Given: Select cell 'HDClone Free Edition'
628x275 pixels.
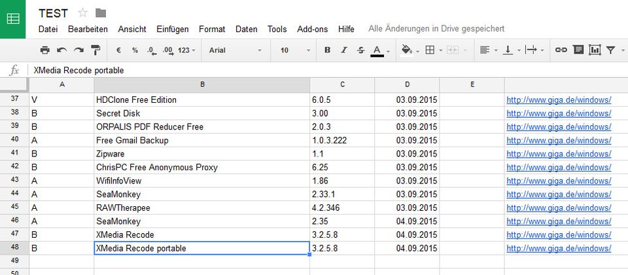Looking at the screenshot, I should [202, 100].
